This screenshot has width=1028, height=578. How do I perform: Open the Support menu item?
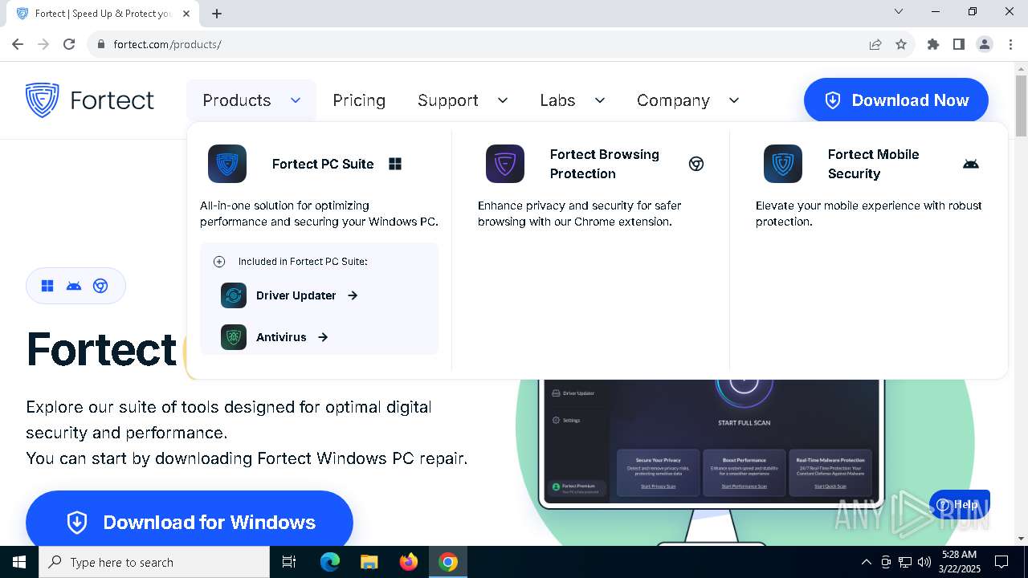click(x=448, y=100)
